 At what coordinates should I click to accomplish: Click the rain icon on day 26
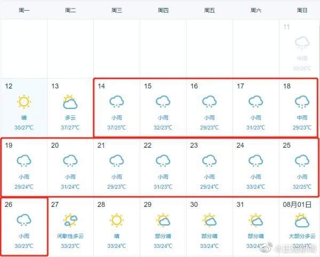24,220
